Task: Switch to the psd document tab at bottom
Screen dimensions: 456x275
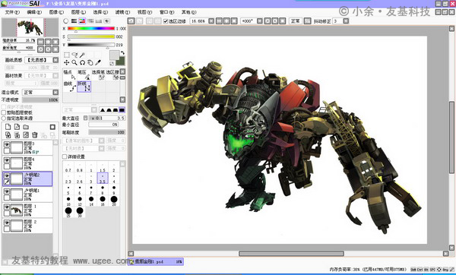Action: pos(156,261)
